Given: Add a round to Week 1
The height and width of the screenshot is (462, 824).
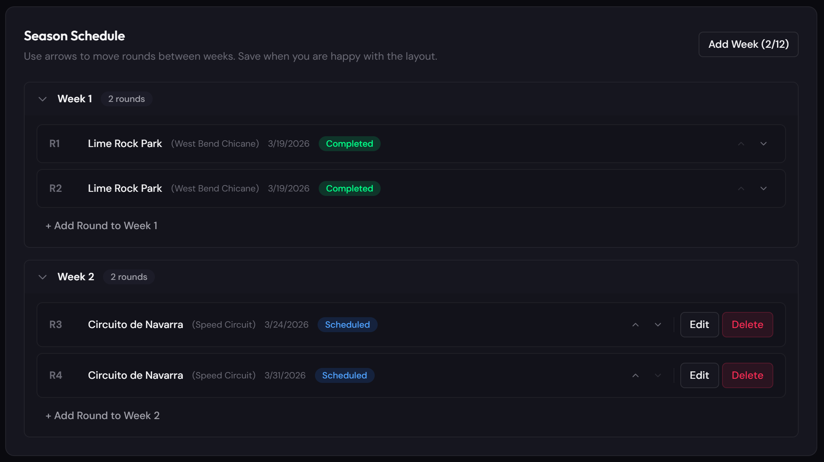Looking at the screenshot, I should 102,226.
